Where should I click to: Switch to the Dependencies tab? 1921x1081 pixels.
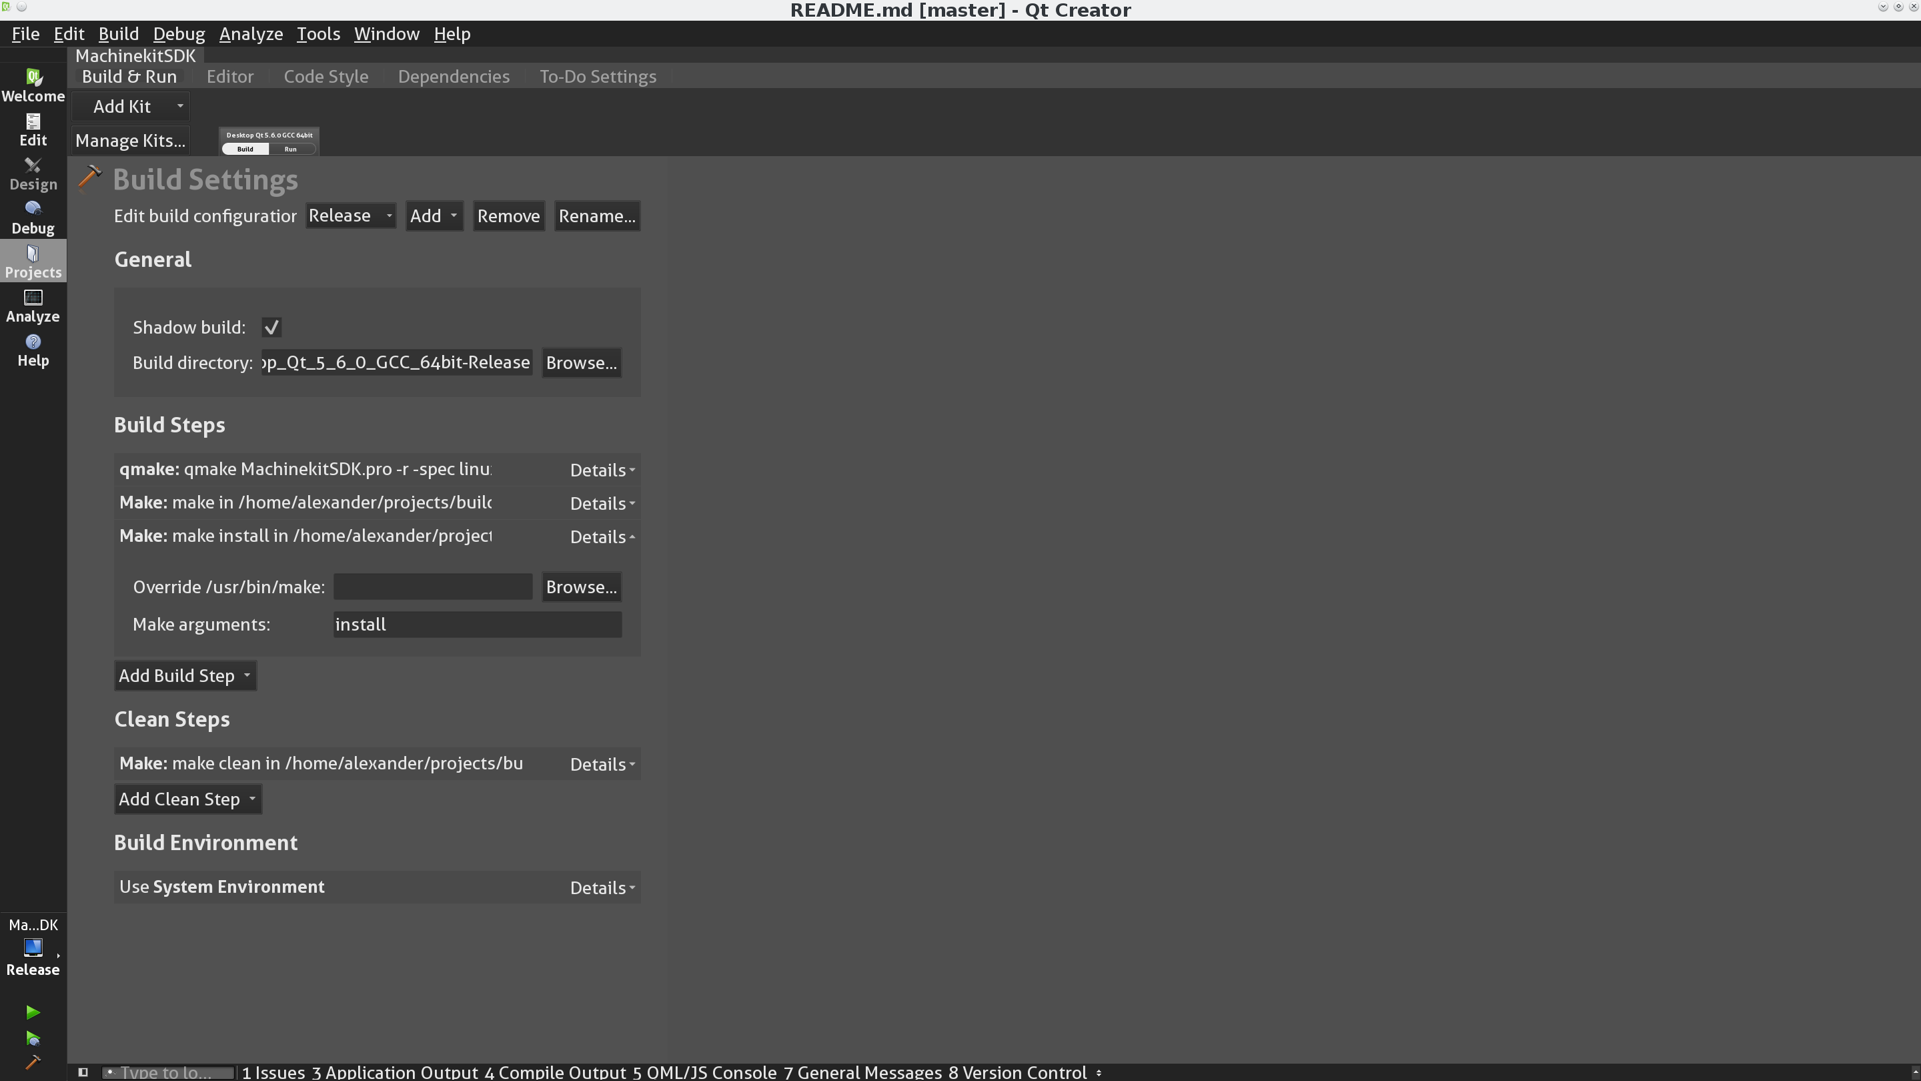point(454,76)
